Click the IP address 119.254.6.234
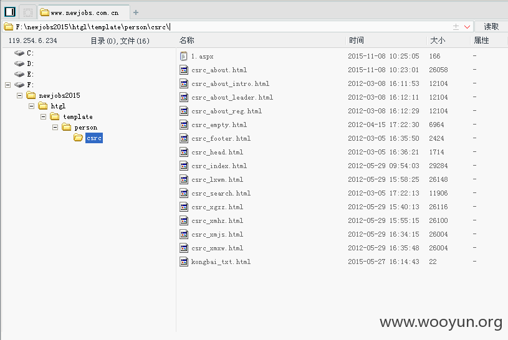The height and width of the screenshot is (340, 508). [32, 41]
